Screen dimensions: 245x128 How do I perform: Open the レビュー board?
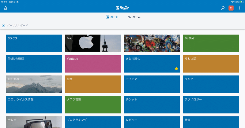152,122
